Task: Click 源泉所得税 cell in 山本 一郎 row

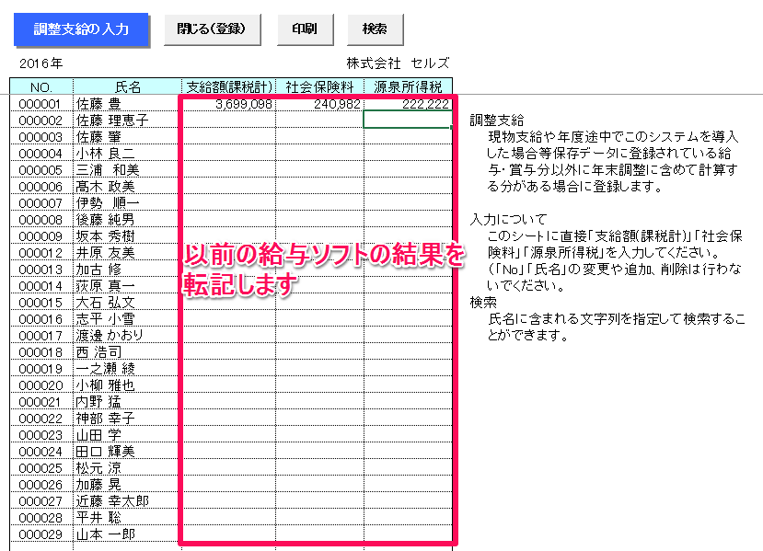Action: tap(408, 534)
